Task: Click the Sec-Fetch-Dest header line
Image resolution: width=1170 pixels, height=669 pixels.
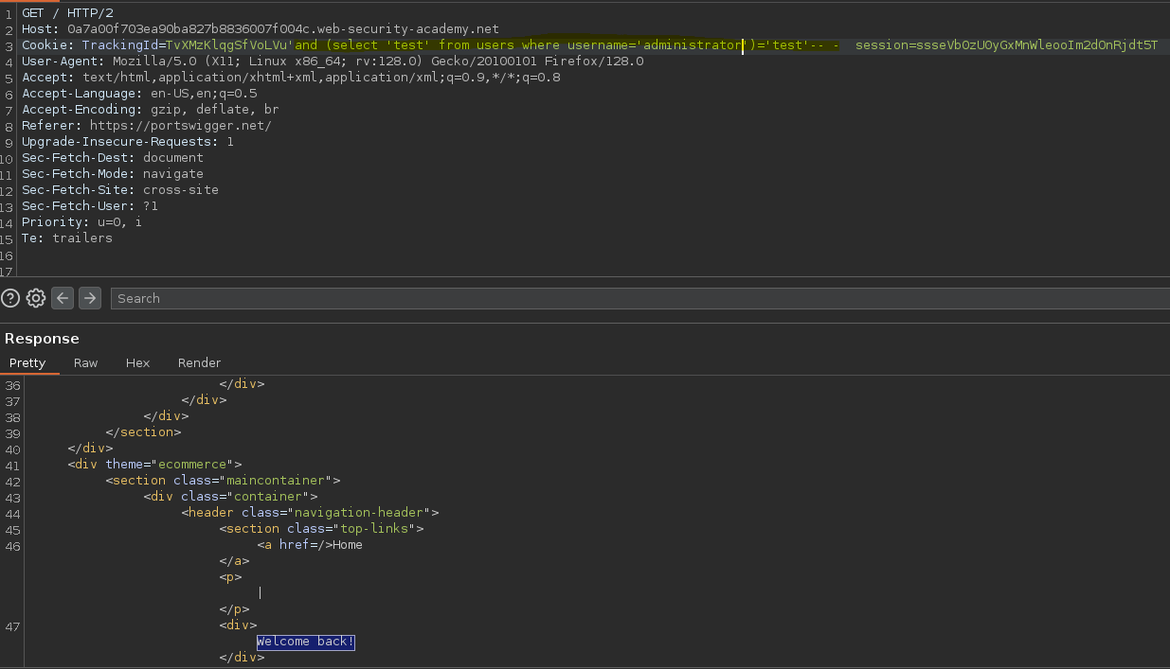Action: [x=113, y=158]
